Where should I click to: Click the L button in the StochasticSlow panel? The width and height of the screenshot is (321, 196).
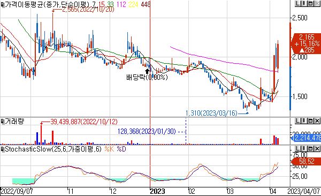coord(297,148)
